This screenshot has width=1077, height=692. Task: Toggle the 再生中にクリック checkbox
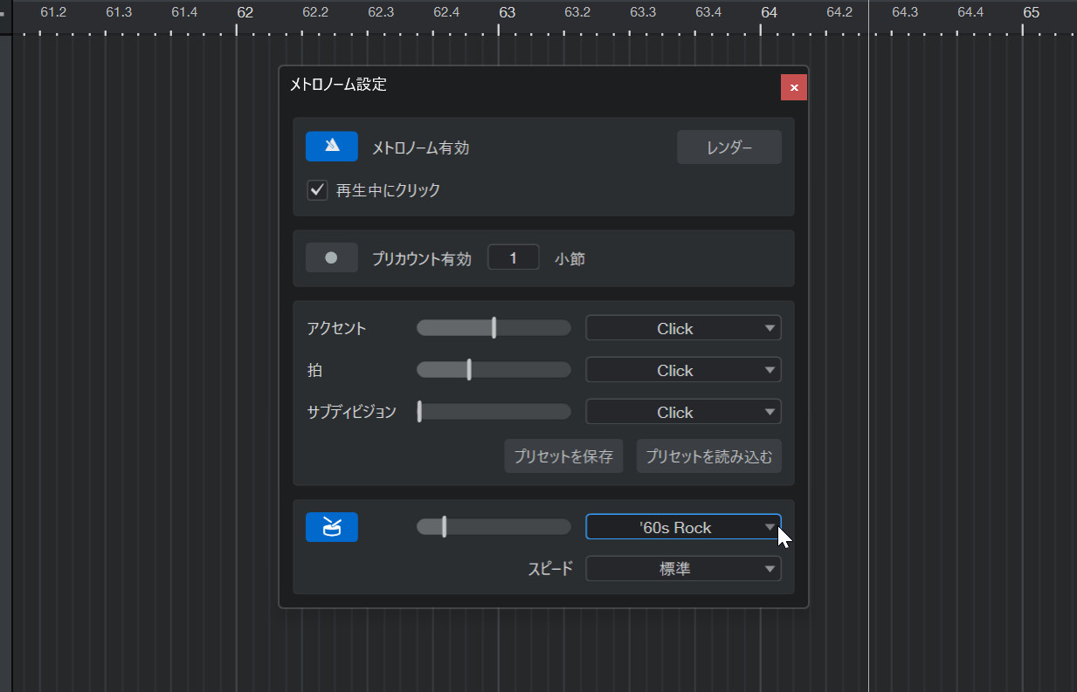click(318, 189)
